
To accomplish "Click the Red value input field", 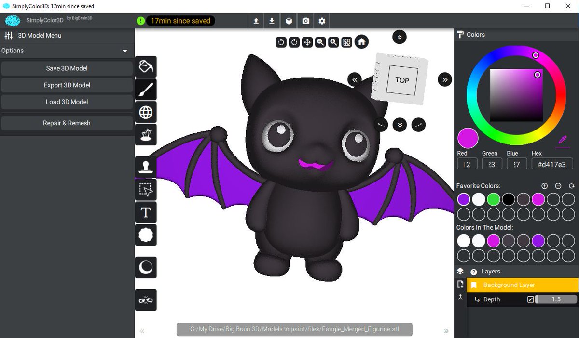I will coord(467,164).
